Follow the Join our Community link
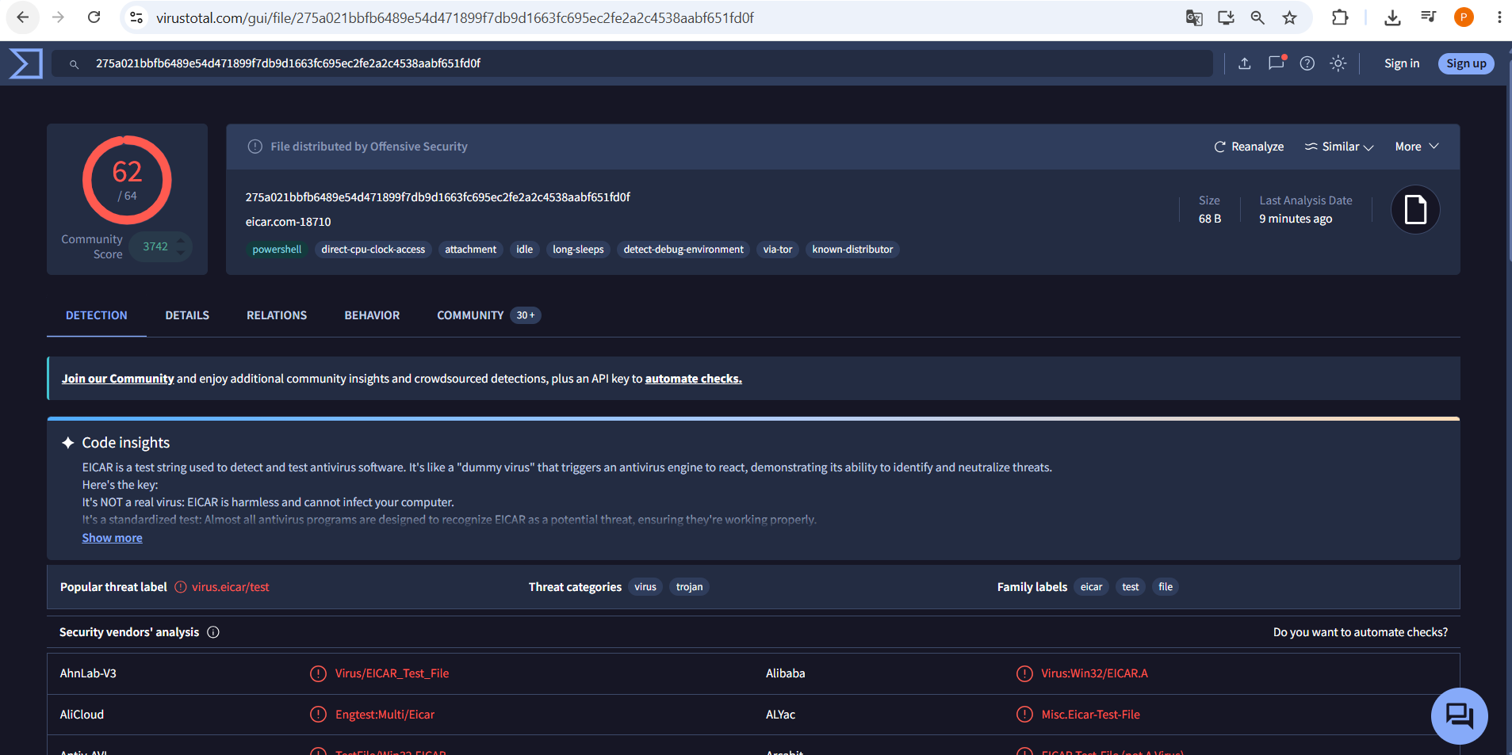This screenshot has width=1512, height=755. (118, 379)
